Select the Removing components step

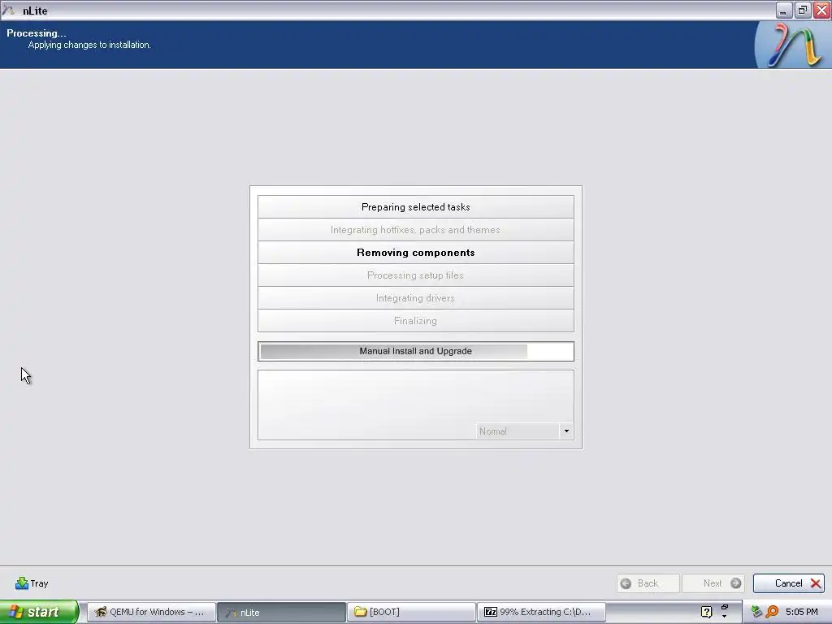(x=415, y=253)
